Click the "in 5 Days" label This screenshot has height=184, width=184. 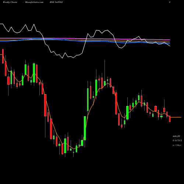[x=177, y=145]
